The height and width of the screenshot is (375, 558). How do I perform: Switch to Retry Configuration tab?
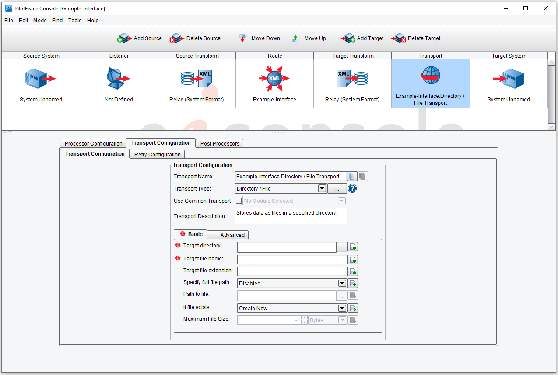pyautogui.click(x=157, y=154)
